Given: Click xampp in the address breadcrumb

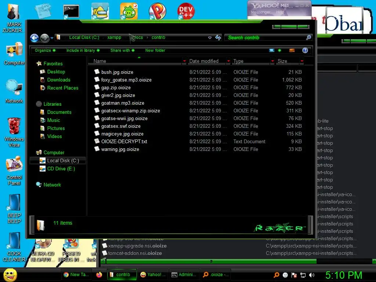Looking at the screenshot, I should pyautogui.click(x=114, y=37).
